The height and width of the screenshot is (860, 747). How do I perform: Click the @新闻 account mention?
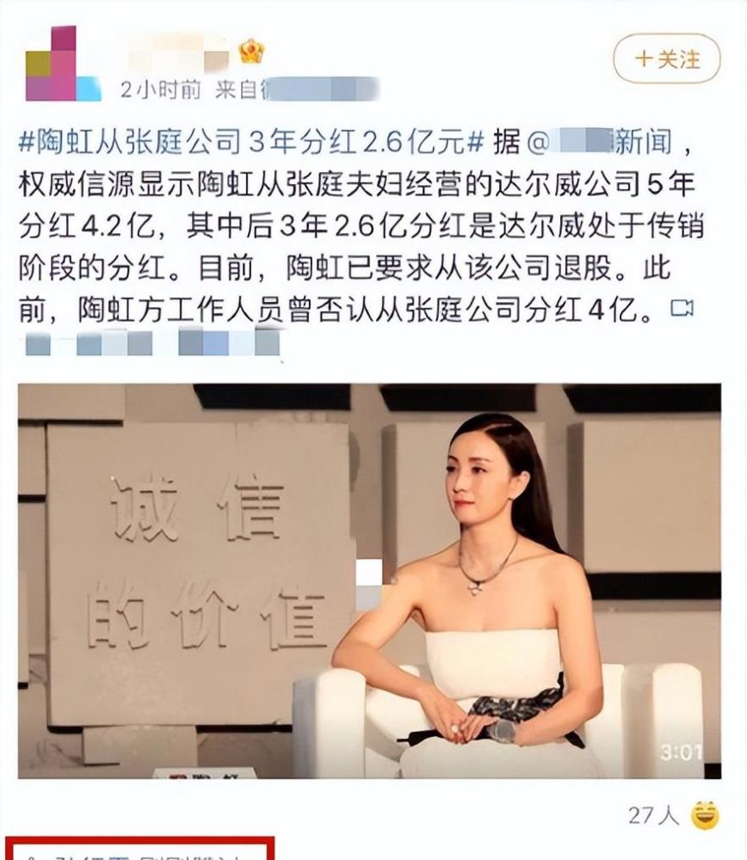599,142
